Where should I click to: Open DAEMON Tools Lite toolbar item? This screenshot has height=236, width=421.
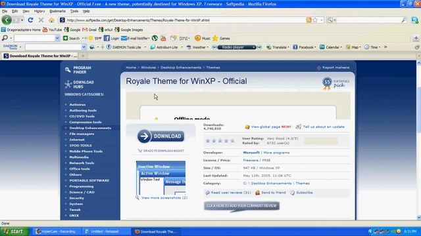pyautogui.click(x=124, y=47)
